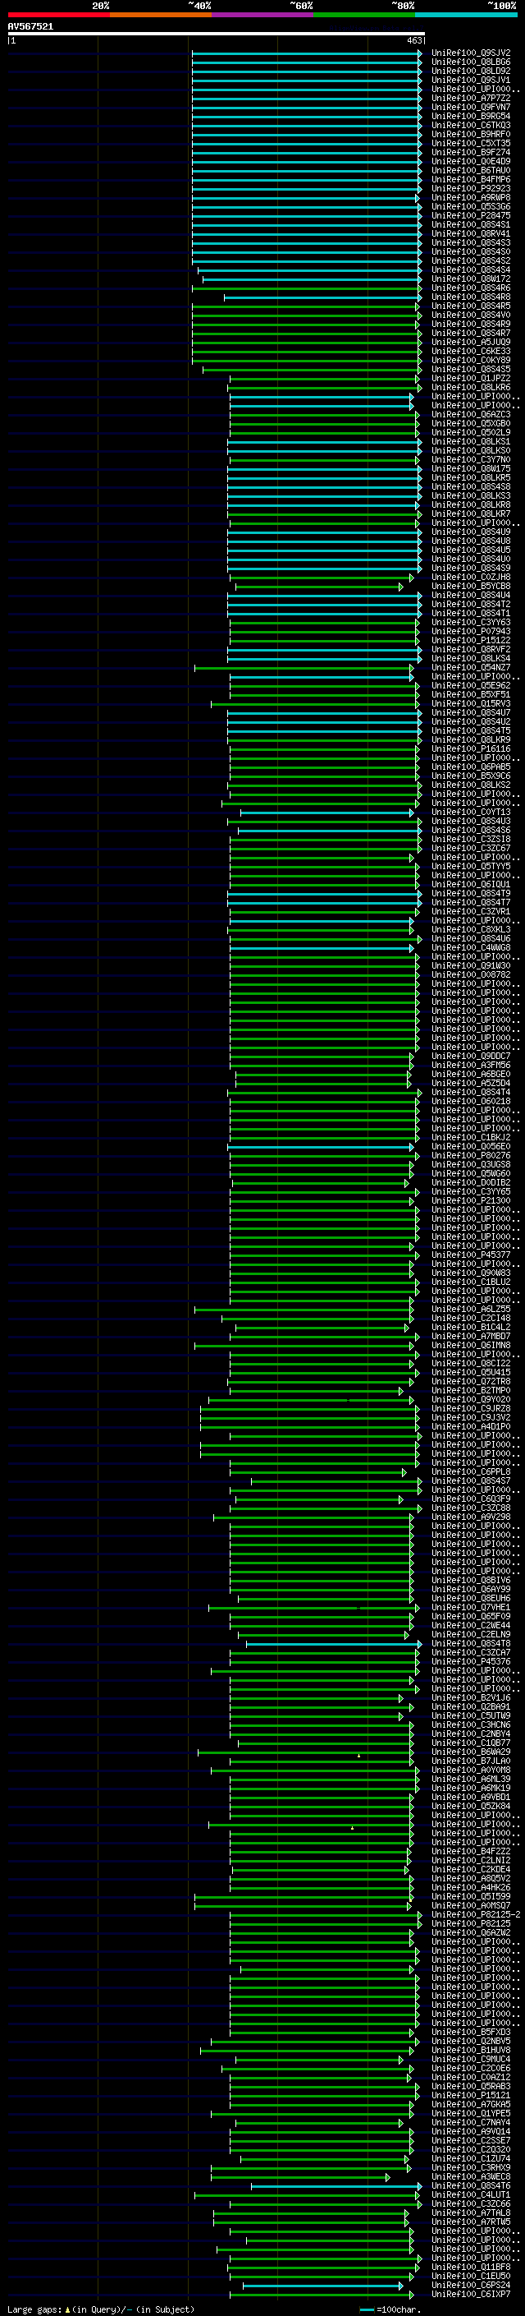Select the UniRef100_A9RWP8 label

[x=471, y=197]
